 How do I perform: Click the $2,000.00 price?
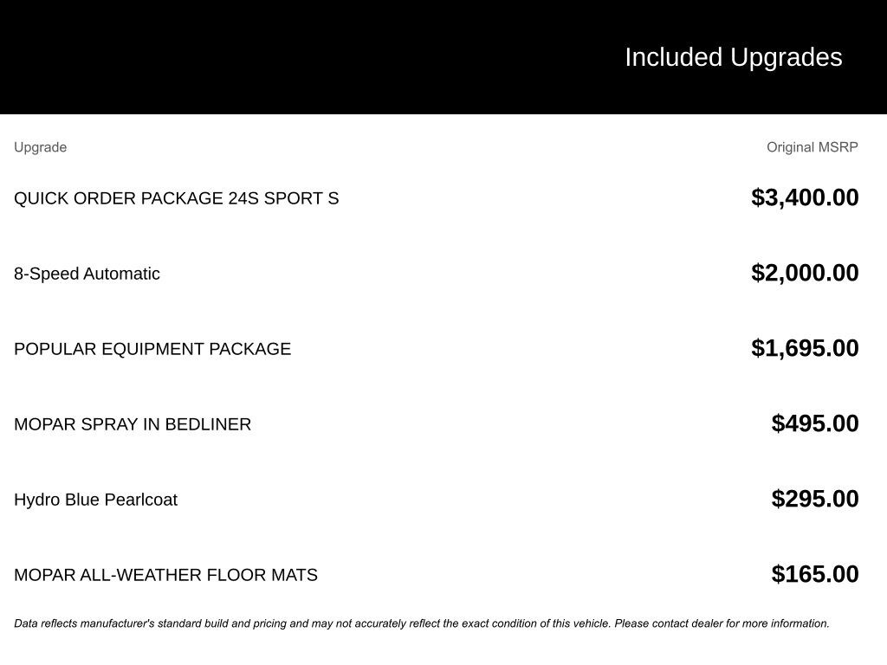coord(805,273)
